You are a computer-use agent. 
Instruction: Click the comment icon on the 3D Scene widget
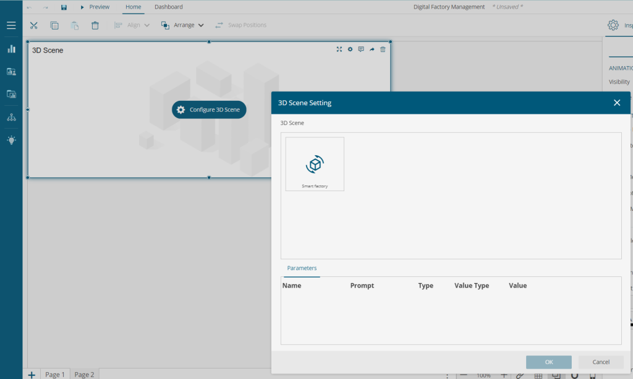tap(361, 49)
